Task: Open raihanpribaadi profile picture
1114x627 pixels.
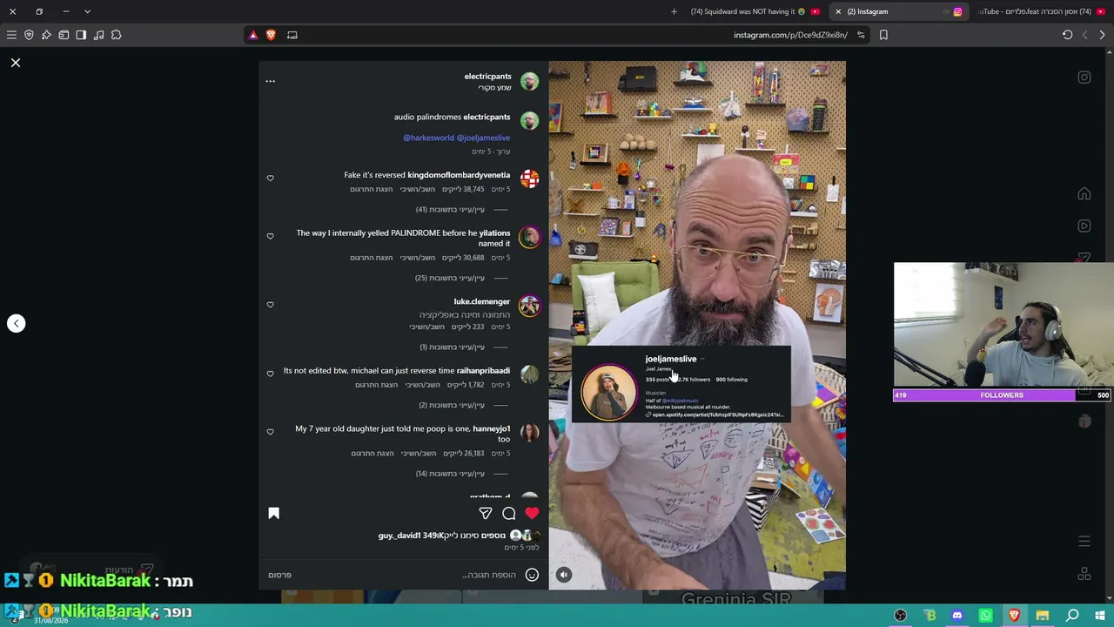Action: (x=529, y=374)
